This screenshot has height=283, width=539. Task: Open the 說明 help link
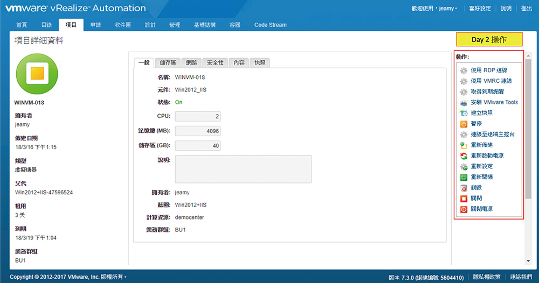pyautogui.click(x=506, y=8)
